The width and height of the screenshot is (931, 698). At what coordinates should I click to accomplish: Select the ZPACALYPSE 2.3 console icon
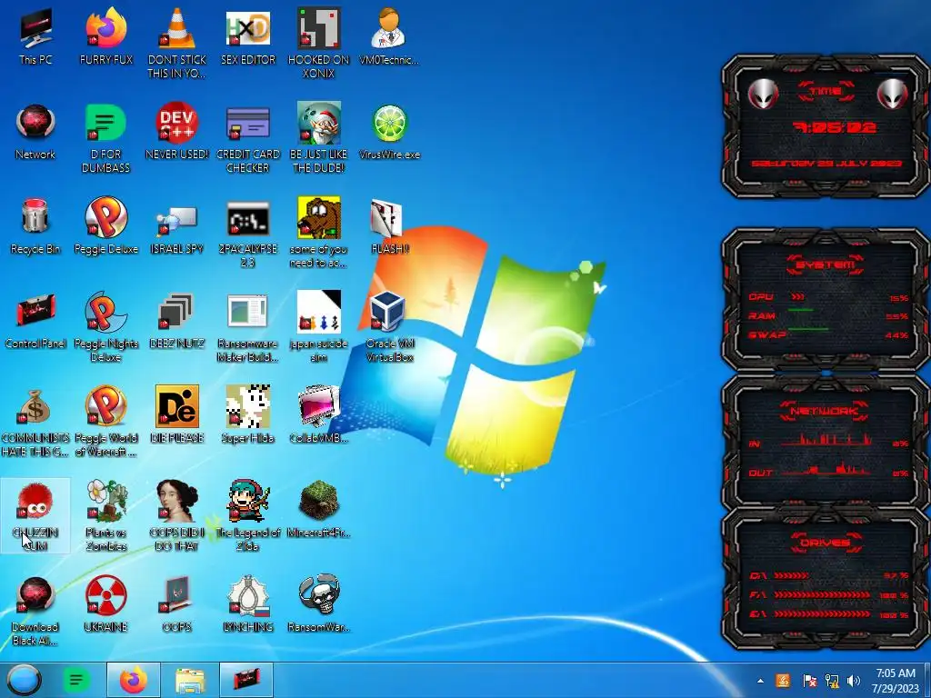(247, 219)
